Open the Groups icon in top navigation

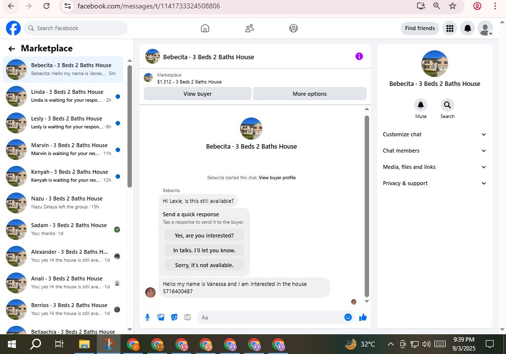294,28
